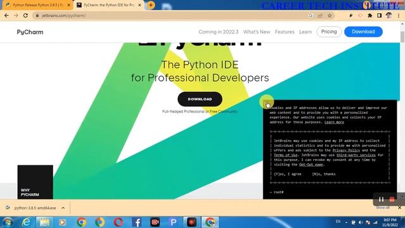This screenshot has width=405, height=228.
Task: Click the PyCharm logo in the header
Action: pyautogui.click(x=30, y=32)
